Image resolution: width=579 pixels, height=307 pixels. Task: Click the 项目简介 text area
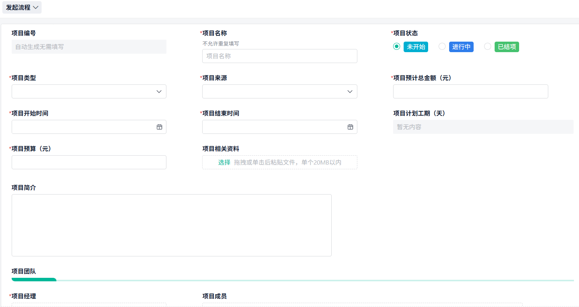(171, 225)
